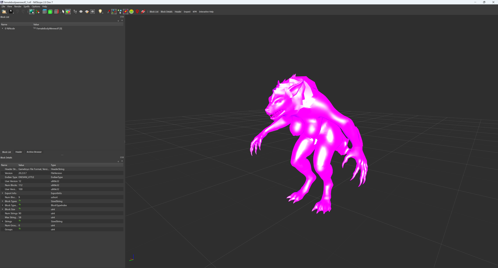Click the Block List toolbar button
The image size is (498, 268).
tap(154, 12)
